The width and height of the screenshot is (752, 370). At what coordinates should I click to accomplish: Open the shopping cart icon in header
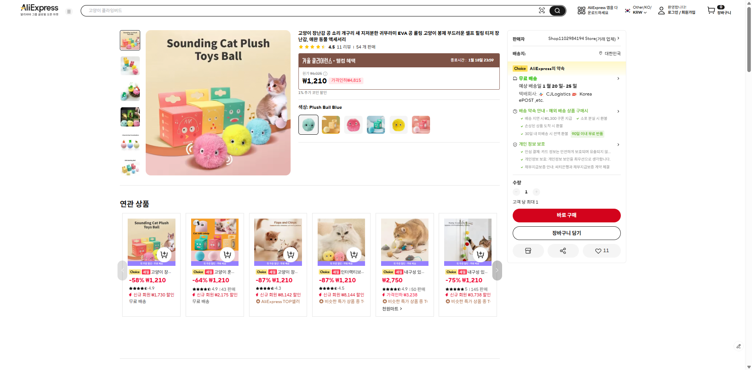[x=711, y=11]
